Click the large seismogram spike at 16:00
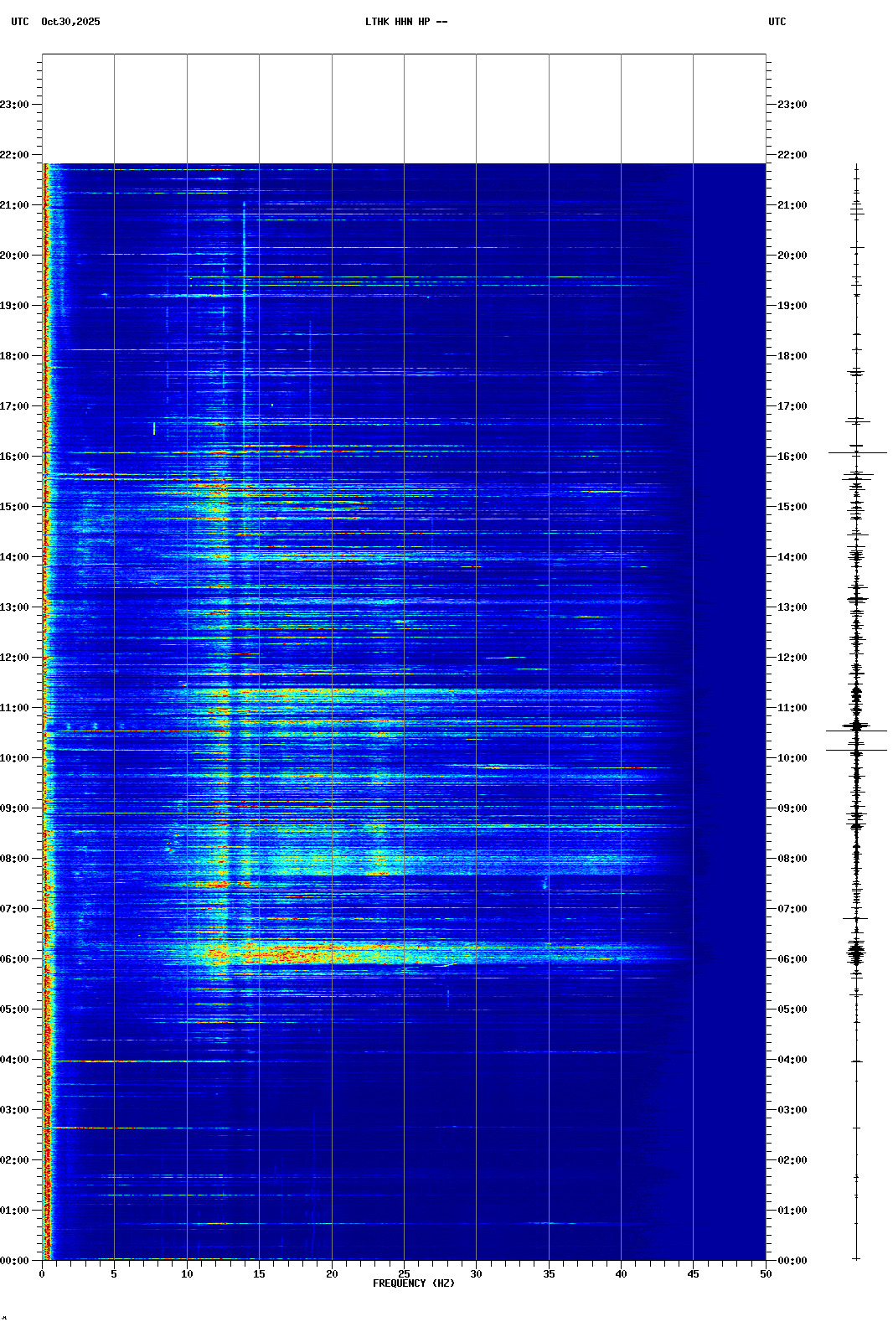Image resolution: width=893 pixels, height=1327 pixels. pos(856,452)
